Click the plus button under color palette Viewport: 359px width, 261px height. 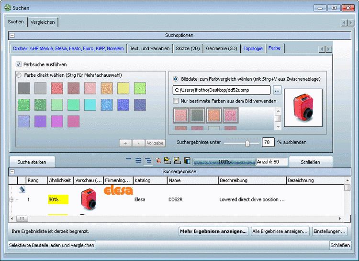click(x=125, y=143)
